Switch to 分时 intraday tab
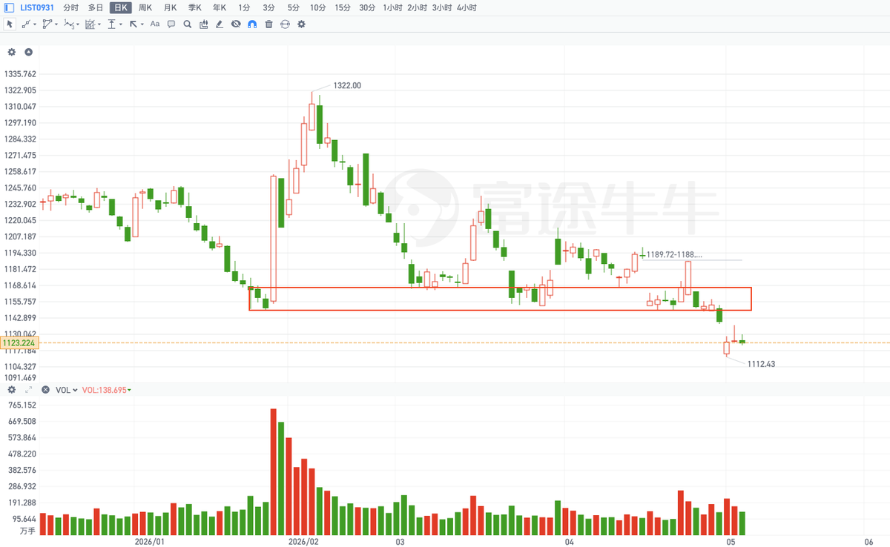The image size is (890, 547). [x=70, y=7]
